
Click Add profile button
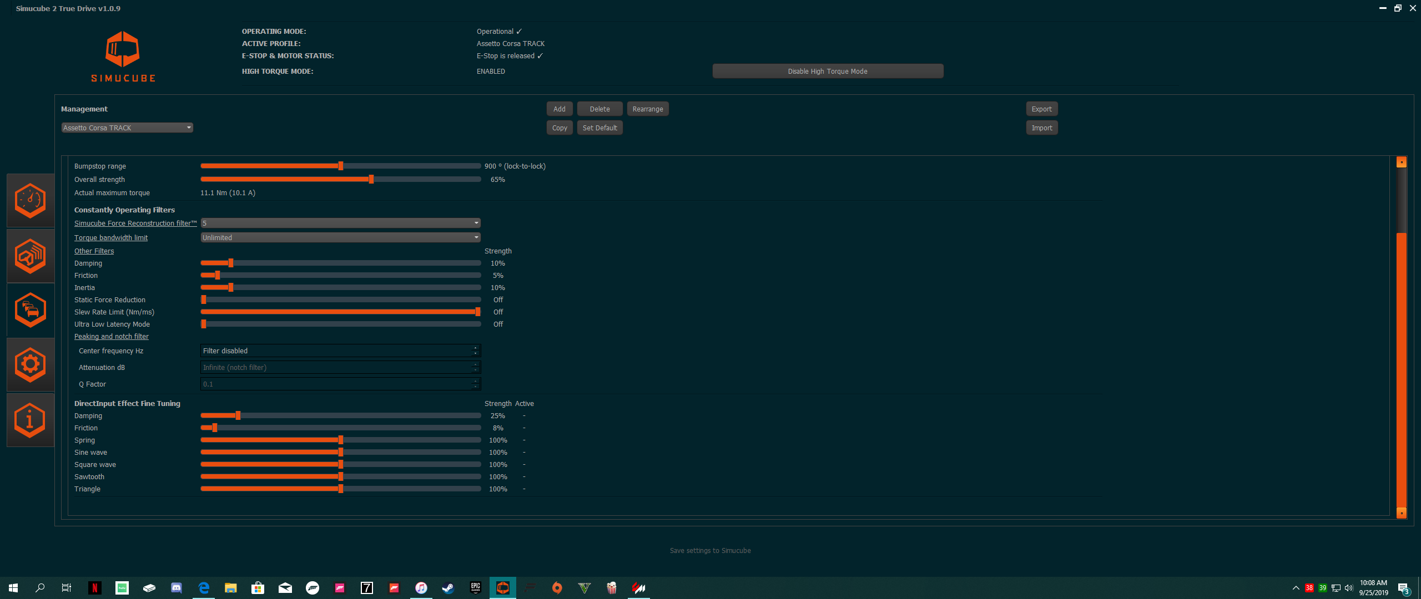pos(560,109)
